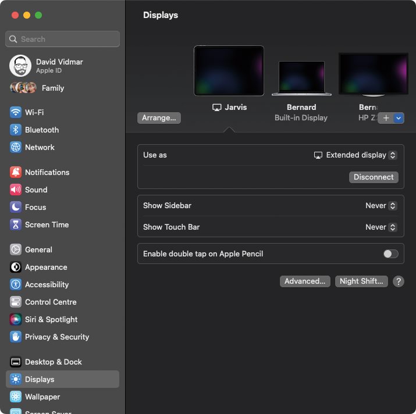Screen dimensions: 416x414
Task: Select Wi-Fi label in sidebar
Action: click(34, 112)
